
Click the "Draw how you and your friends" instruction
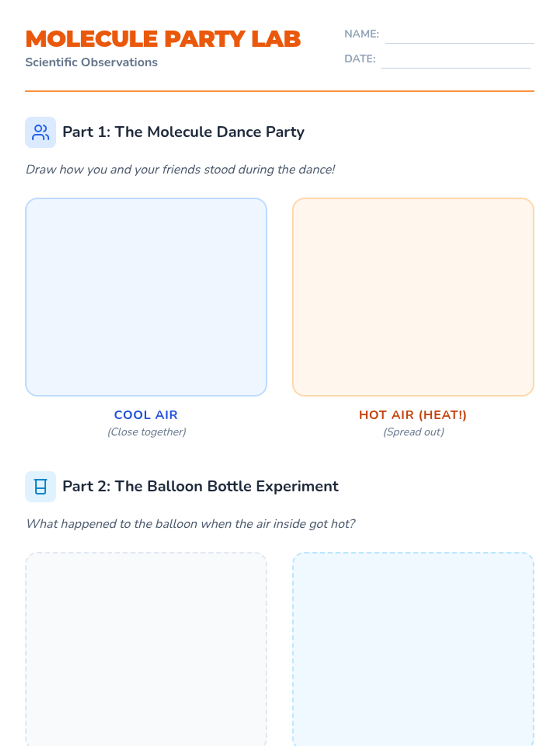tap(180, 170)
